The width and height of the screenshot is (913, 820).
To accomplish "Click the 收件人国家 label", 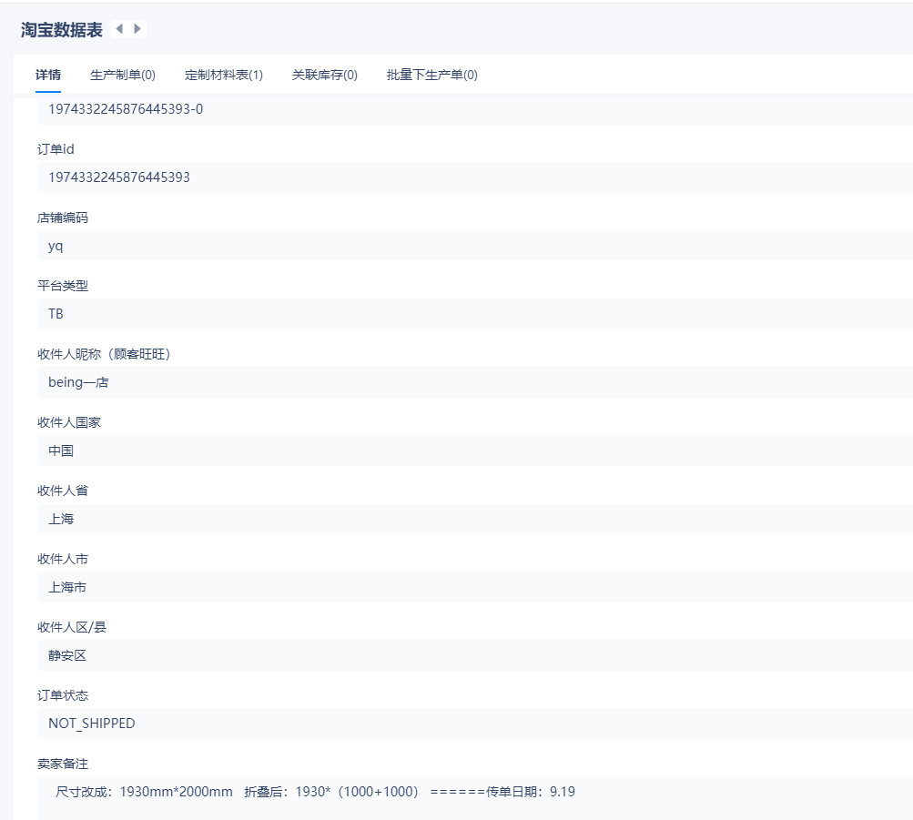I will click(x=69, y=422).
